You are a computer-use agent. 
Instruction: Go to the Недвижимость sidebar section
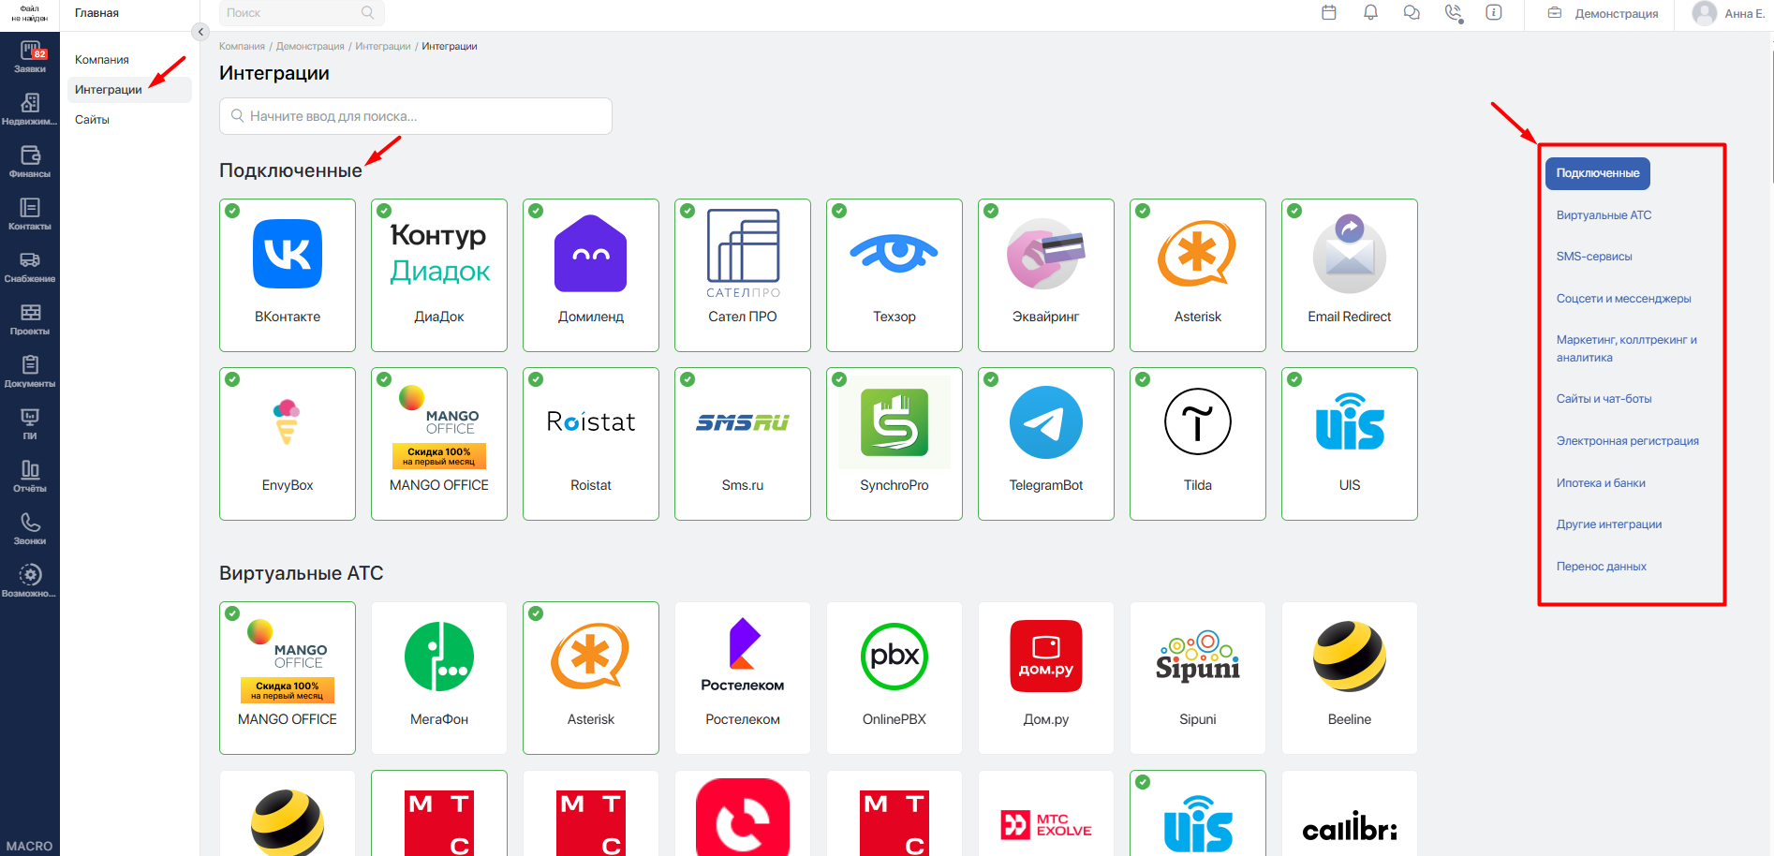tap(30, 110)
